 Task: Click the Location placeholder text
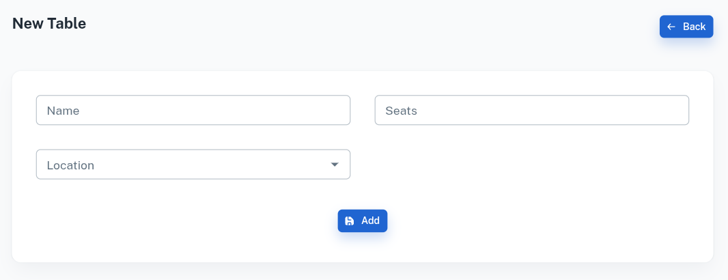tap(70, 165)
